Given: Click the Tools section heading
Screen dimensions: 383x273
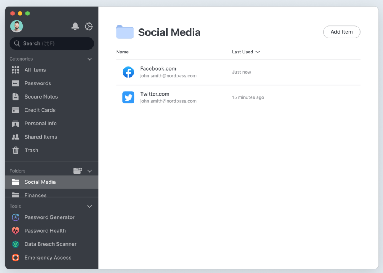Looking at the screenshot, I should (15, 207).
